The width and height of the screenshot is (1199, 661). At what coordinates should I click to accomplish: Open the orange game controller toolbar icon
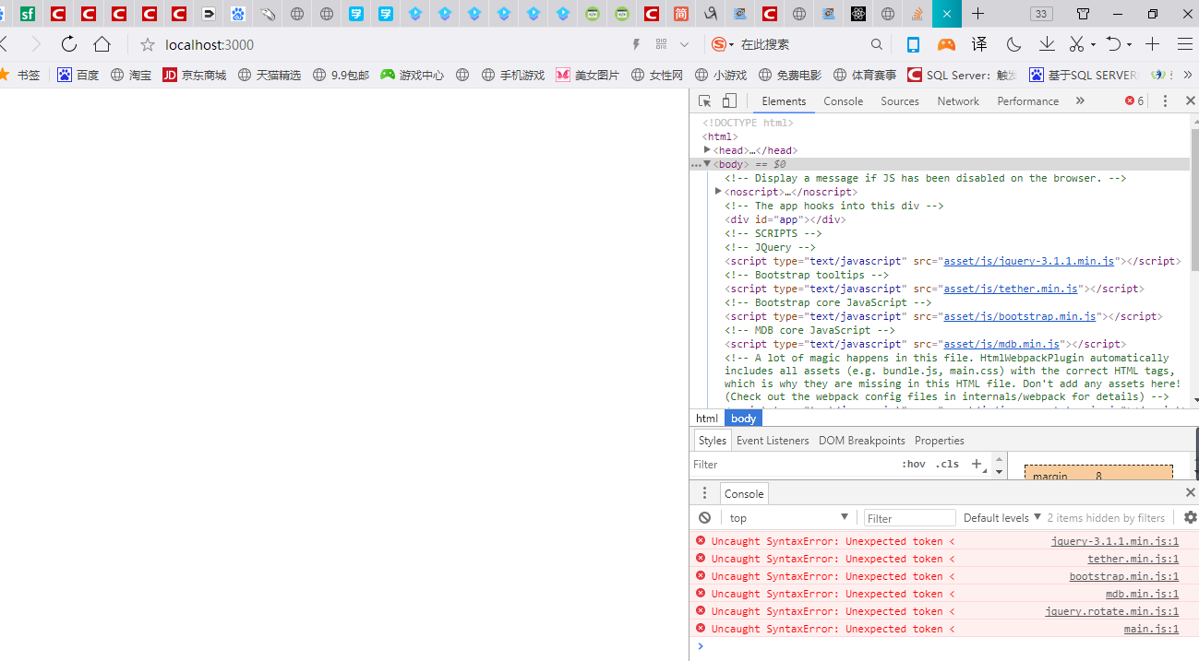pos(946,44)
